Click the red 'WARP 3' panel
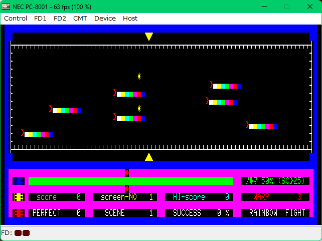322x241 pixels. click(x=275, y=197)
